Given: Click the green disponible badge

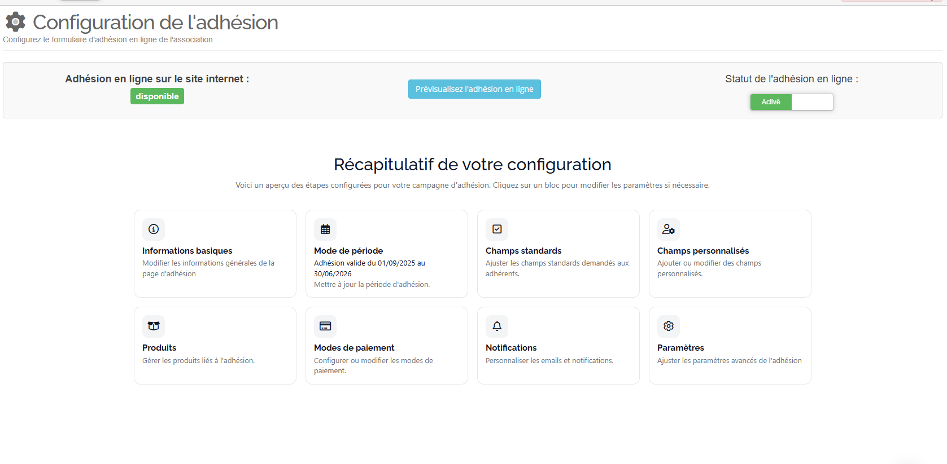Looking at the screenshot, I should coord(157,96).
